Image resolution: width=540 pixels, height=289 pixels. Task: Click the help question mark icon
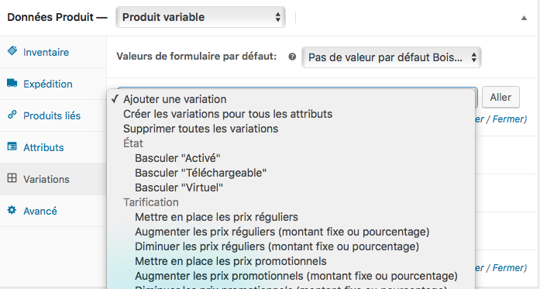[292, 57]
